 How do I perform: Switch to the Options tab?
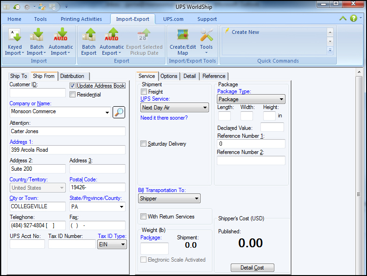(169, 76)
